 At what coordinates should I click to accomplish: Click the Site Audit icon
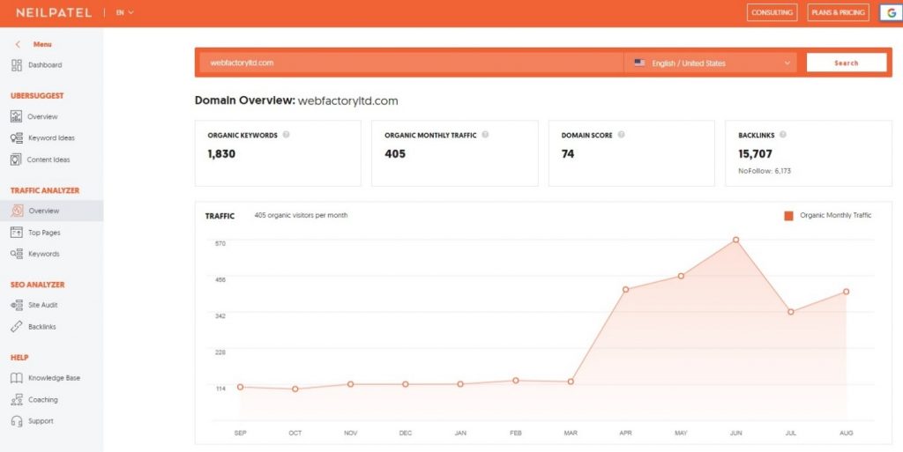click(x=17, y=305)
